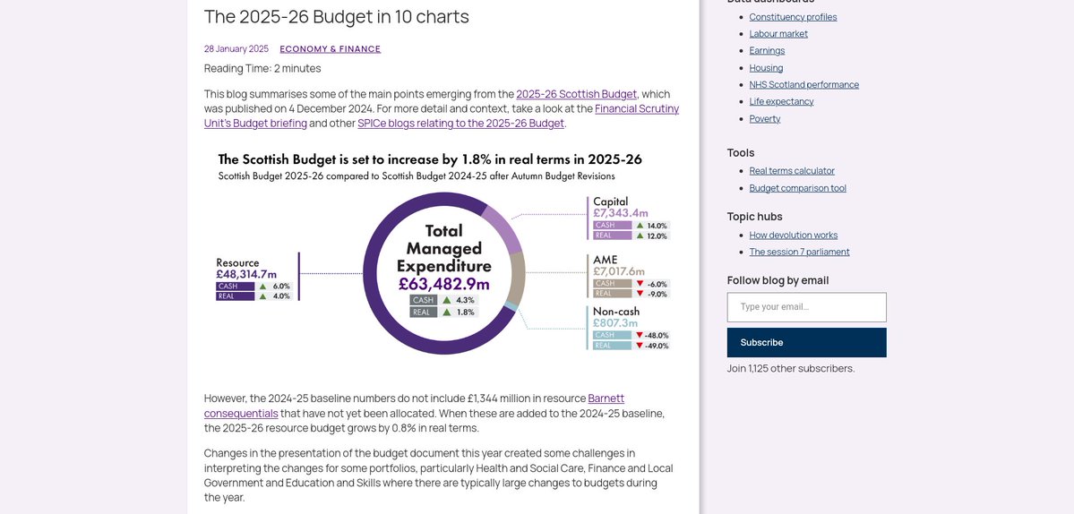Click the 'Join 1,125 other subscribers' text
The height and width of the screenshot is (514, 1074).
pos(791,368)
